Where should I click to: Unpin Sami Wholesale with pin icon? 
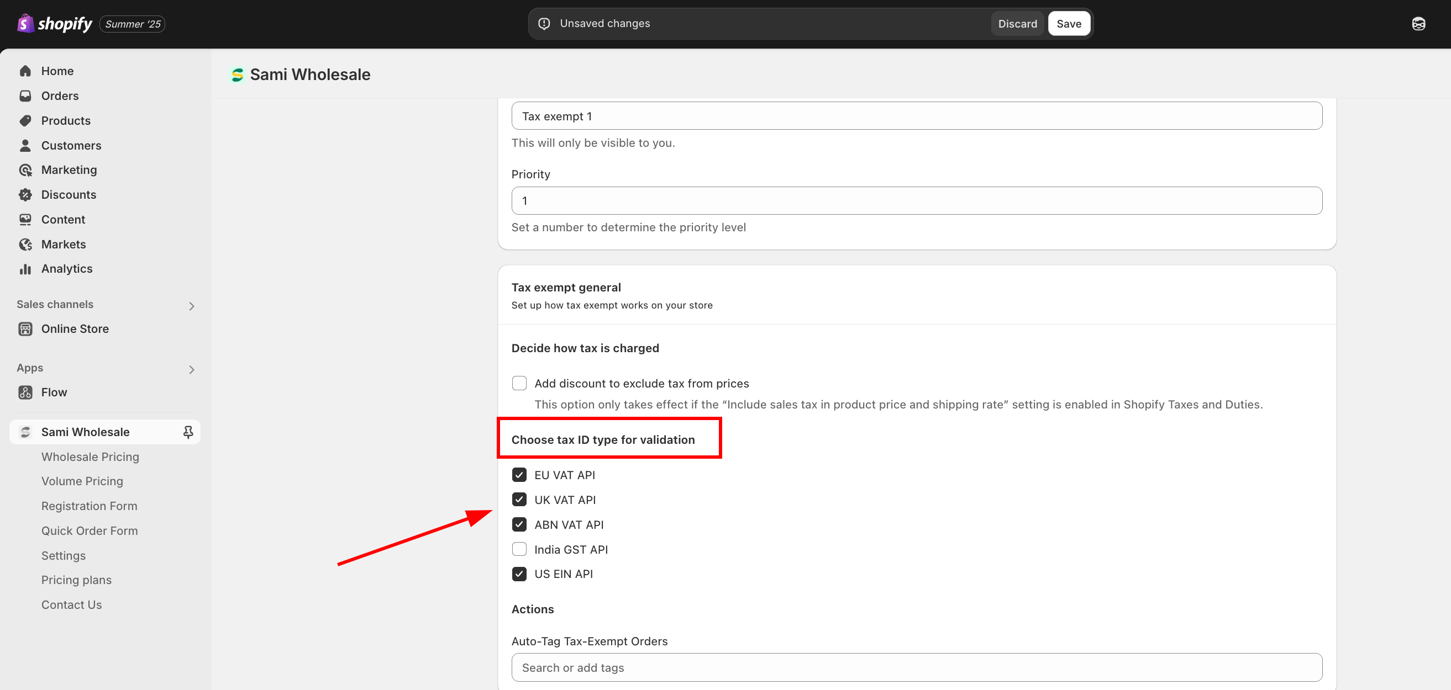click(188, 432)
